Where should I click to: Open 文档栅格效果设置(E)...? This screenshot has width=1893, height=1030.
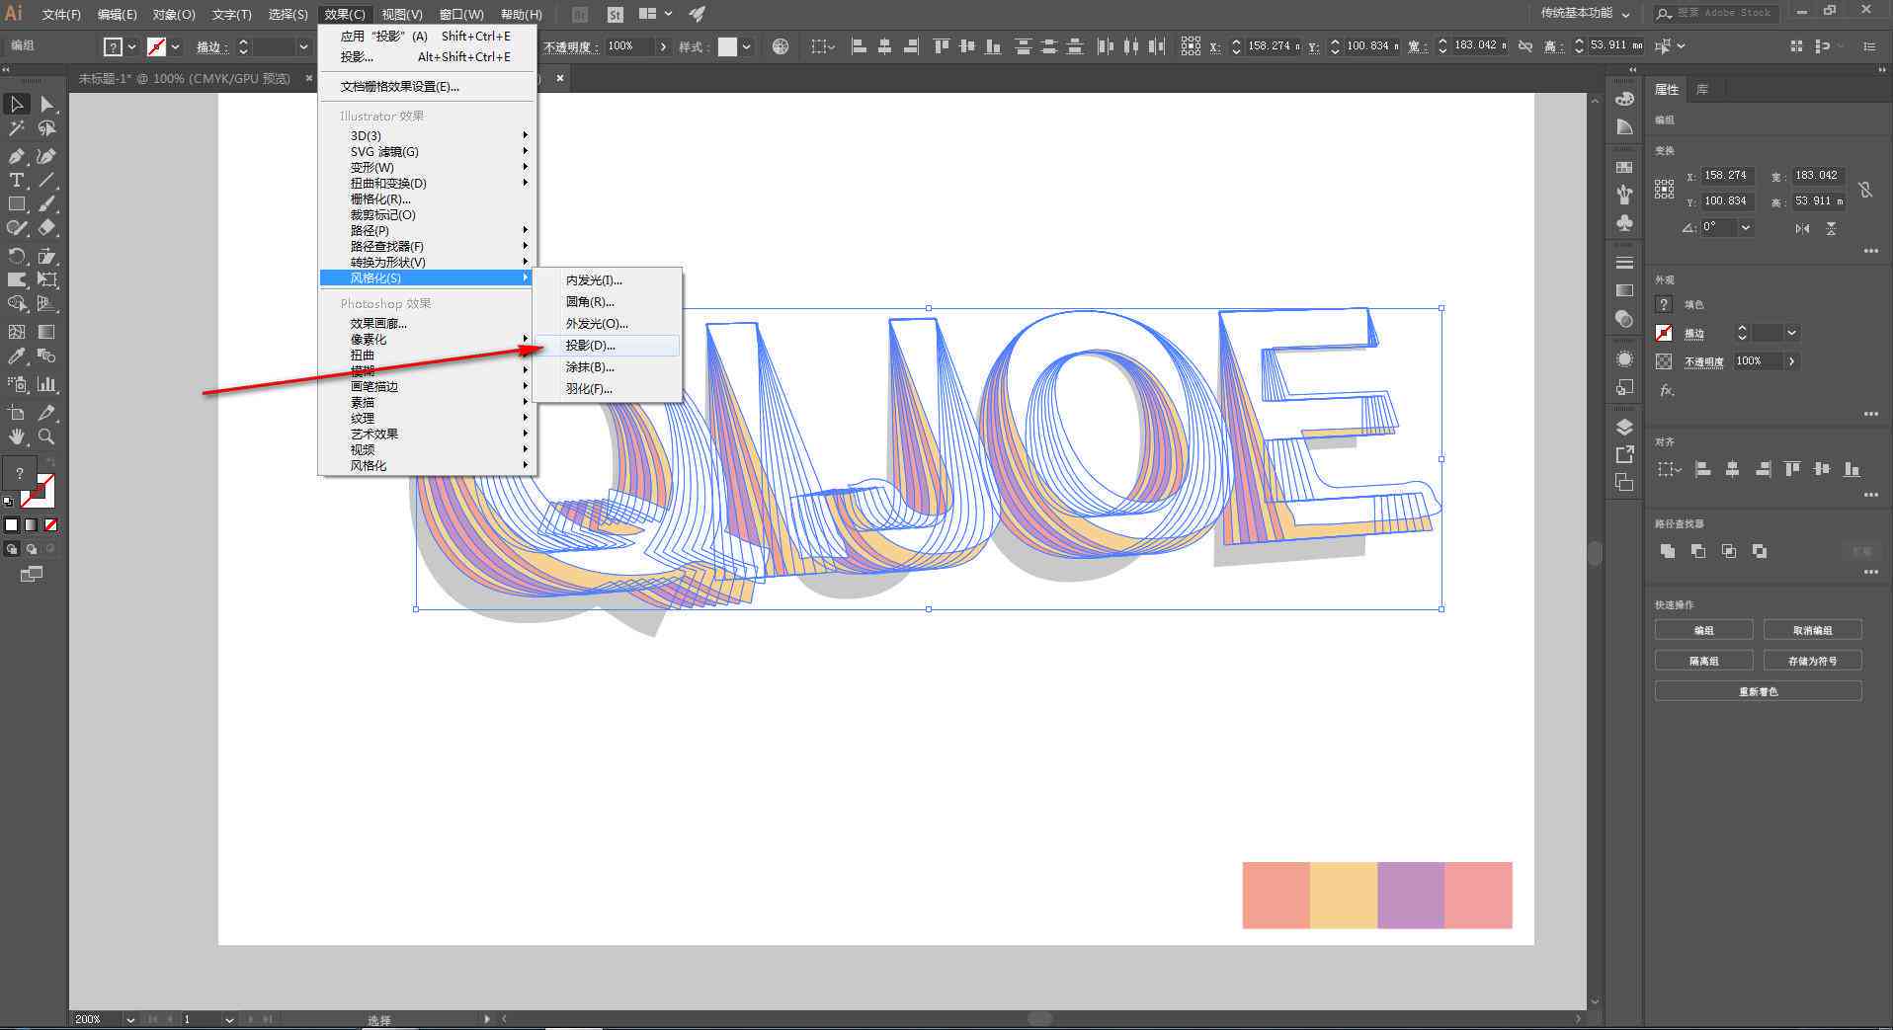pos(428,87)
